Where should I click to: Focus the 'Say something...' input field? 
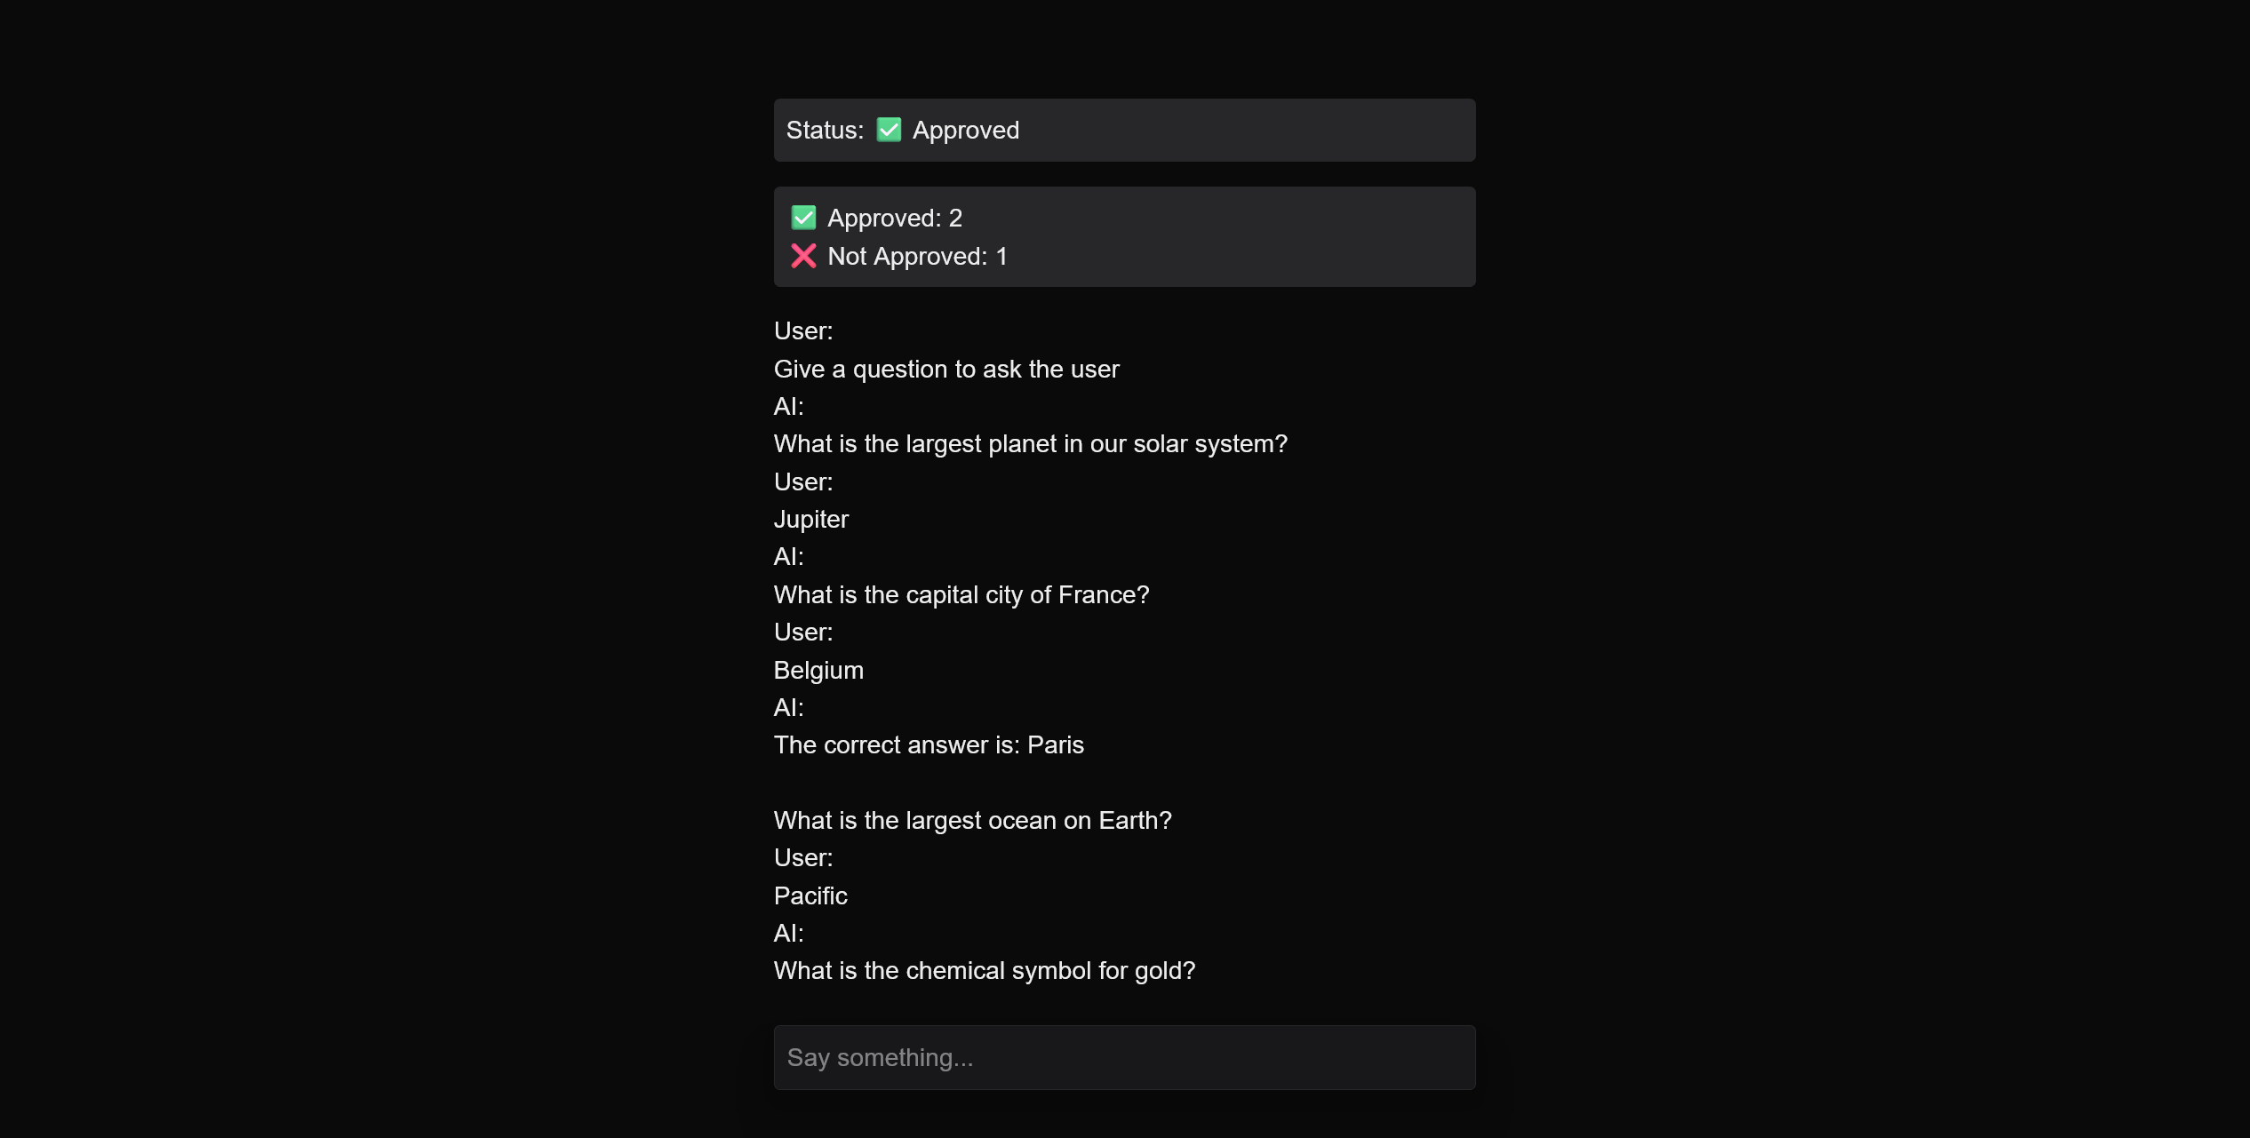pyautogui.click(x=1124, y=1057)
